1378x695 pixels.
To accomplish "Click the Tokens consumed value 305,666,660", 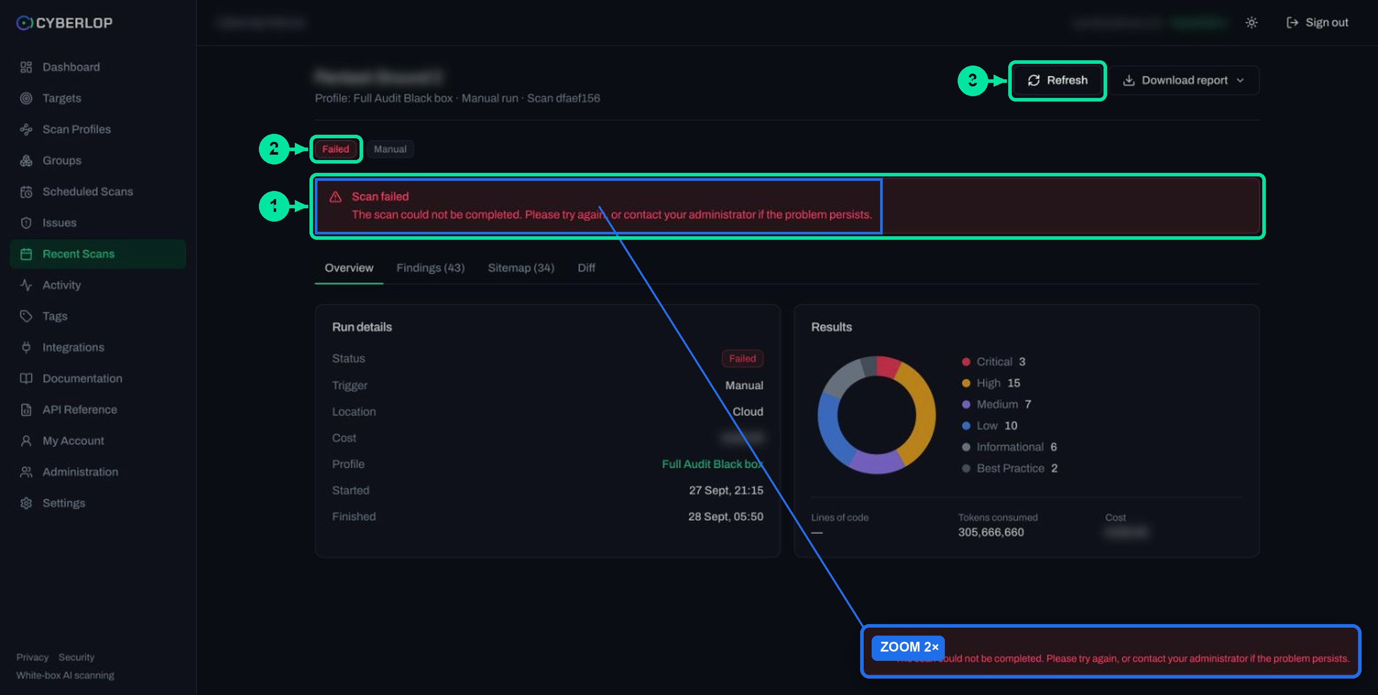I will click(x=990, y=532).
